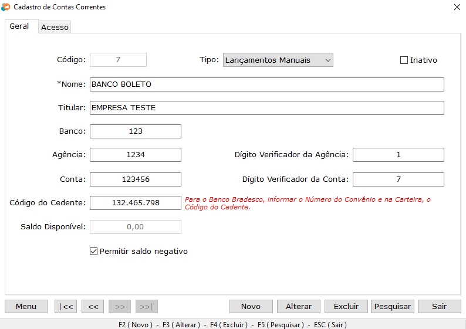Open the Tipo dropdown
This screenshot has width=466, height=329.
pyautogui.click(x=278, y=60)
